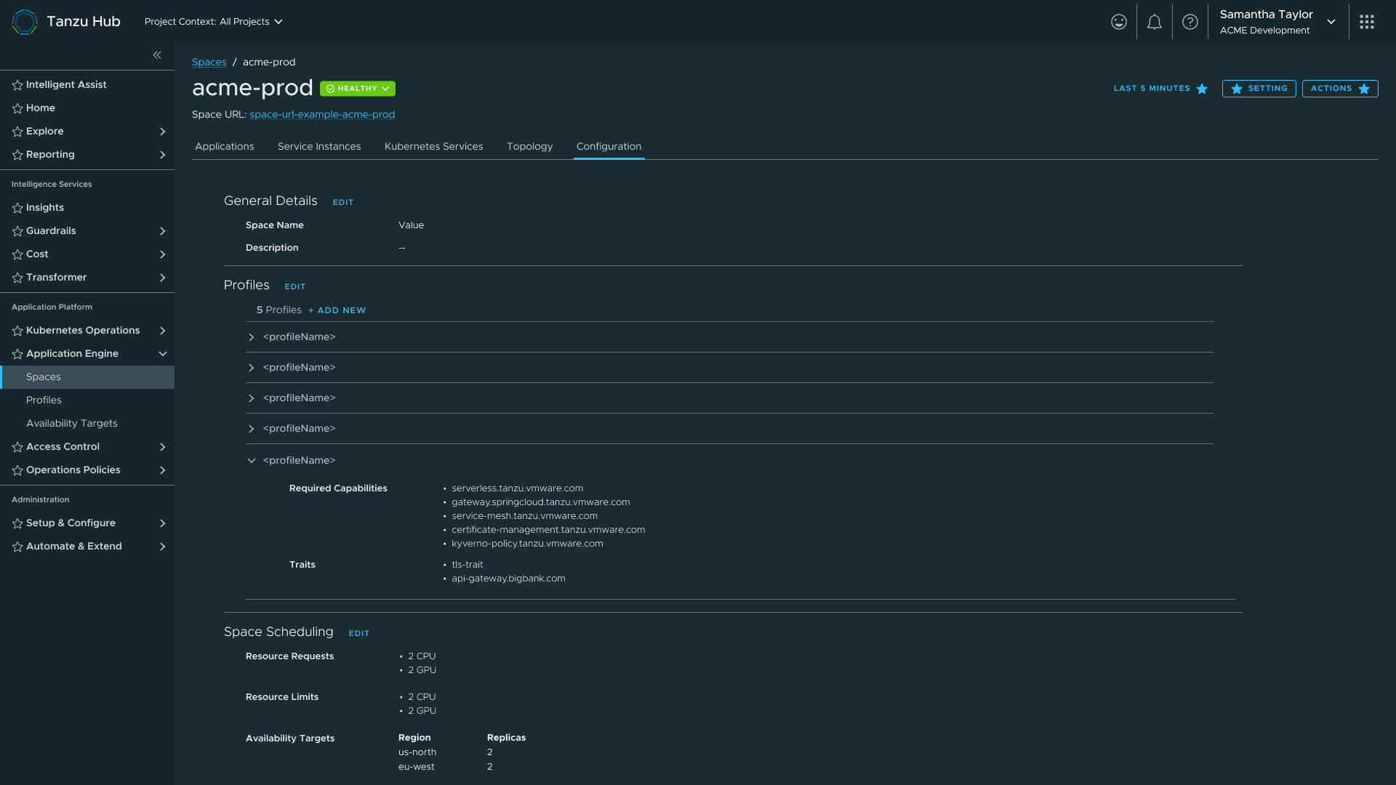The width and height of the screenshot is (1396, 785).
Task: Open the help question mark icon
Action: click(x=1190, y=22)
